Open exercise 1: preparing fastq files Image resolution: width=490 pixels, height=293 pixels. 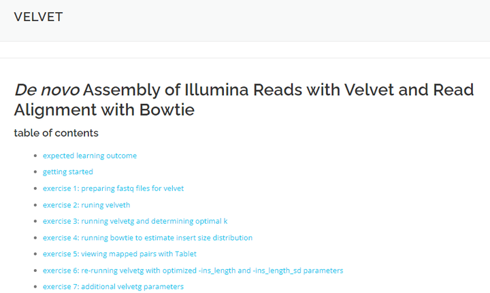point(113,188)
